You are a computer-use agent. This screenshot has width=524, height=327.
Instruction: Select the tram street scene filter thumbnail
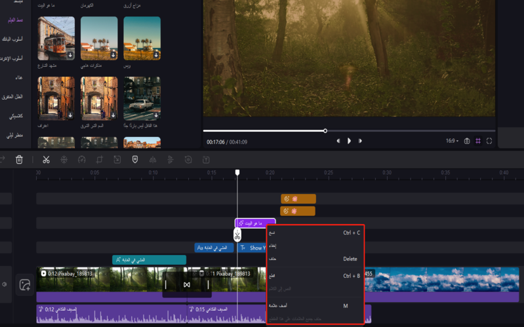tap(56, 39)
